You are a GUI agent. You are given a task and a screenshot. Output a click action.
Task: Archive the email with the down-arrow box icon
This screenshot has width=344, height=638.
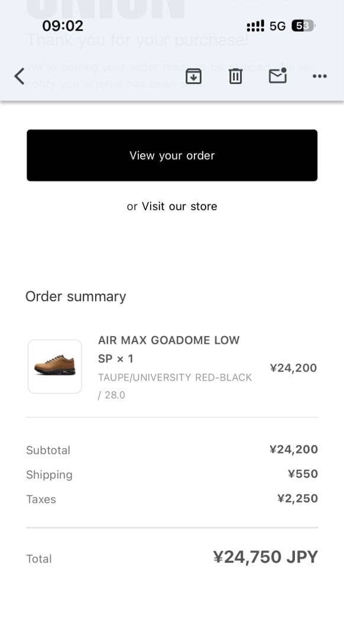click(x=193, y=76)
